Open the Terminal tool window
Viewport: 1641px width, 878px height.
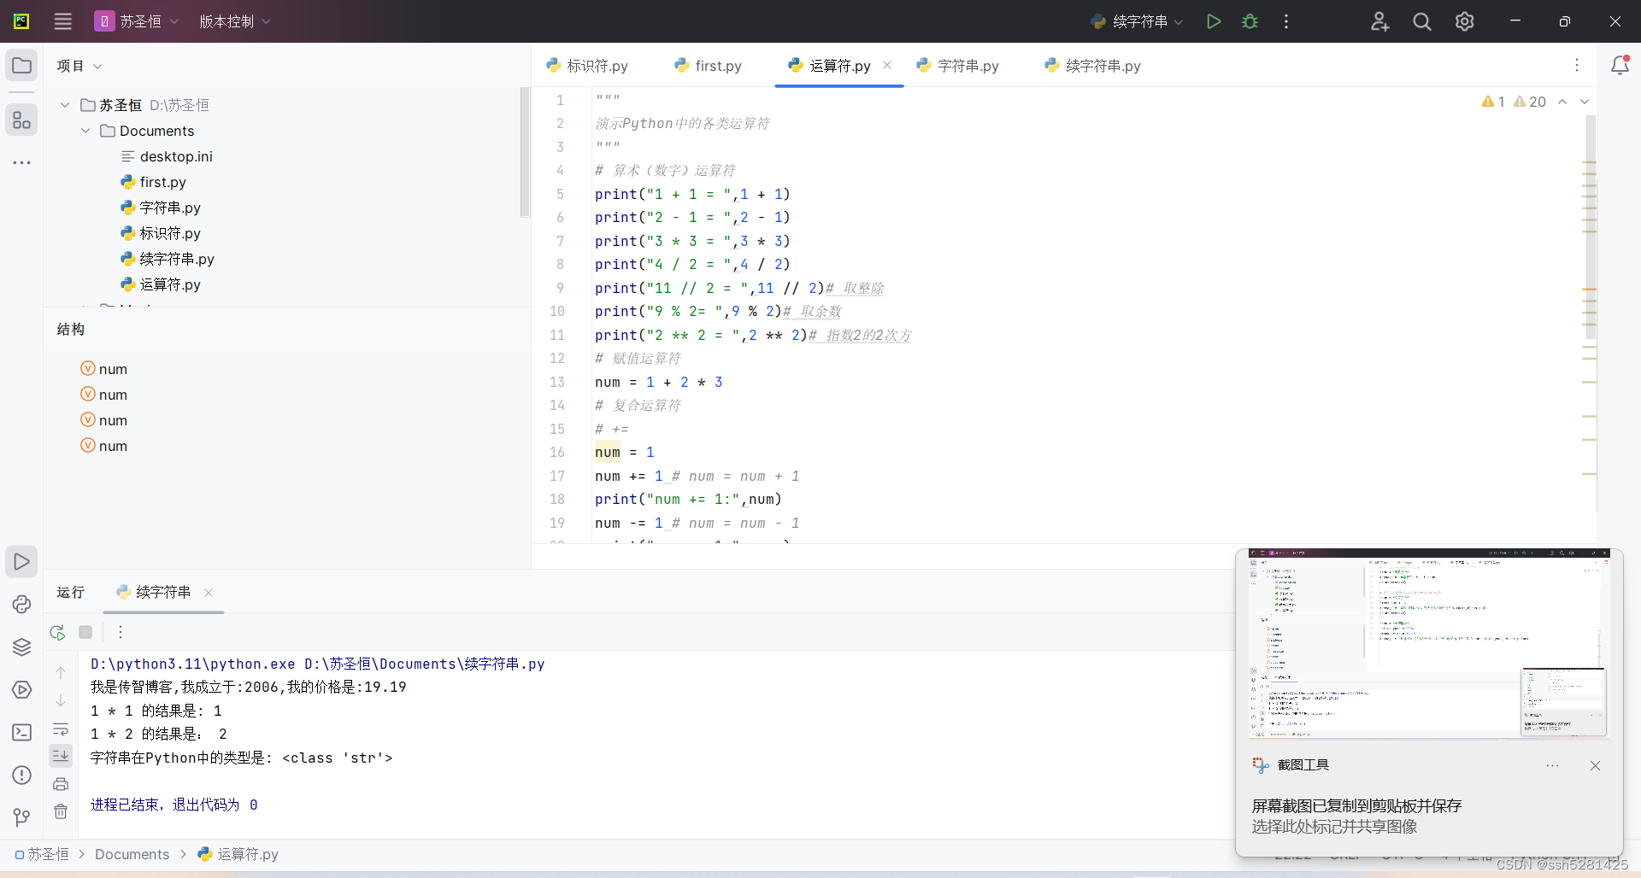22,733
